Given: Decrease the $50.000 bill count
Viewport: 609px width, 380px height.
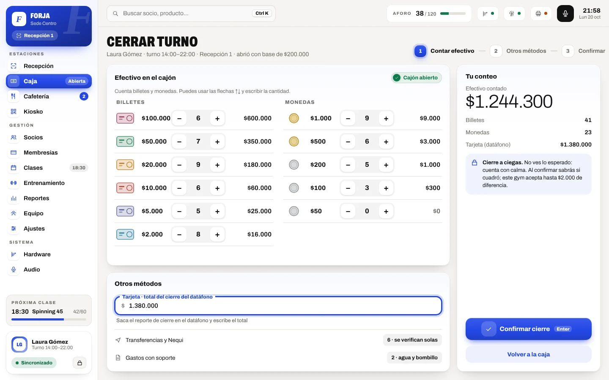Looking at the screenshot, I should point(179,142).
